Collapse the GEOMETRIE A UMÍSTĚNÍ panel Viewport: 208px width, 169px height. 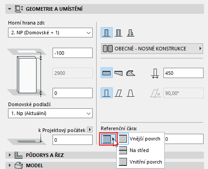point(10,9)
